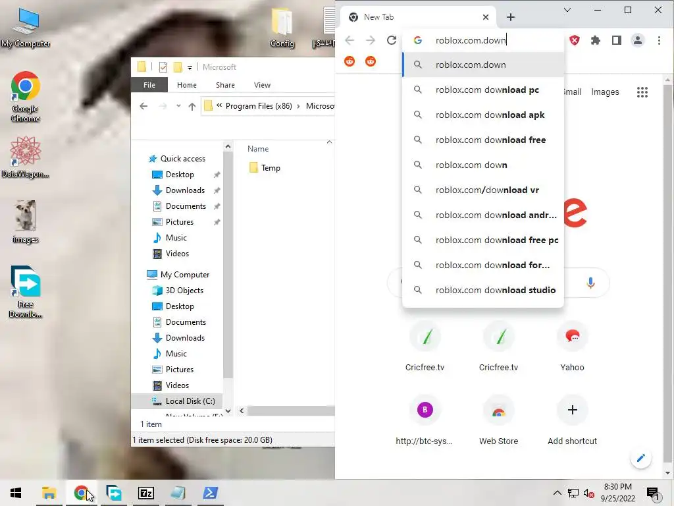Click Explorer's back arrow
Screen dimensions: 674x506
[x=143, y=106]
